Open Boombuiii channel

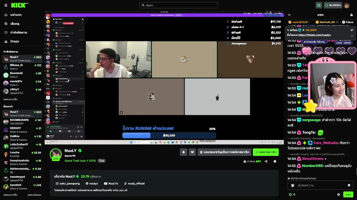pyautogui.click(x=22, y=75)
